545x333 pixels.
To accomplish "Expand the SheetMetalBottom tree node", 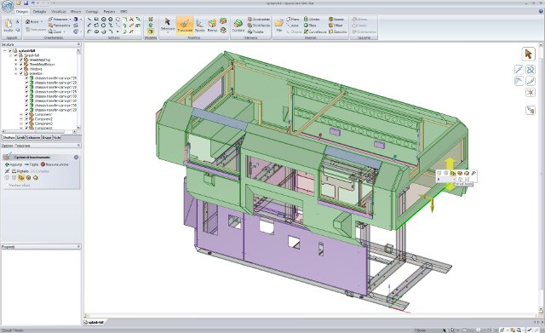I will (x=15, y=65).
